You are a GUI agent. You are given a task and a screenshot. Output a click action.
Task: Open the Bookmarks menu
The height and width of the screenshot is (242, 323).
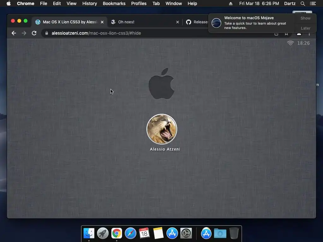coord(114,3)
